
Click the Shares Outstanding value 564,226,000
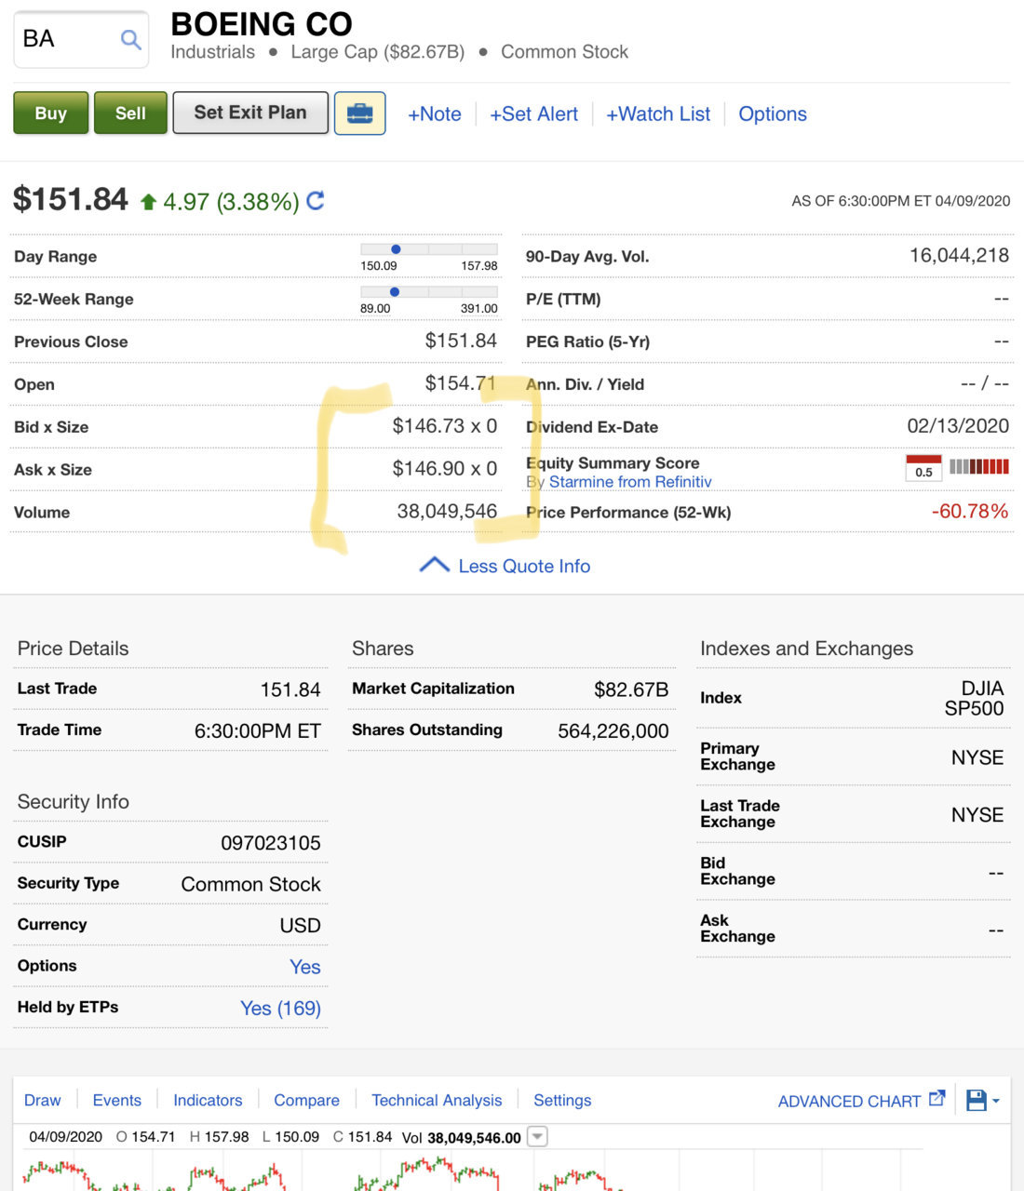[613, 731]
